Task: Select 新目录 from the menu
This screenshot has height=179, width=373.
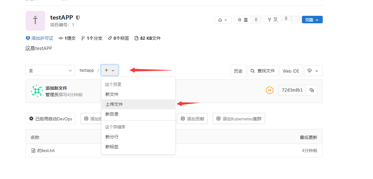Action: (138, 114)
